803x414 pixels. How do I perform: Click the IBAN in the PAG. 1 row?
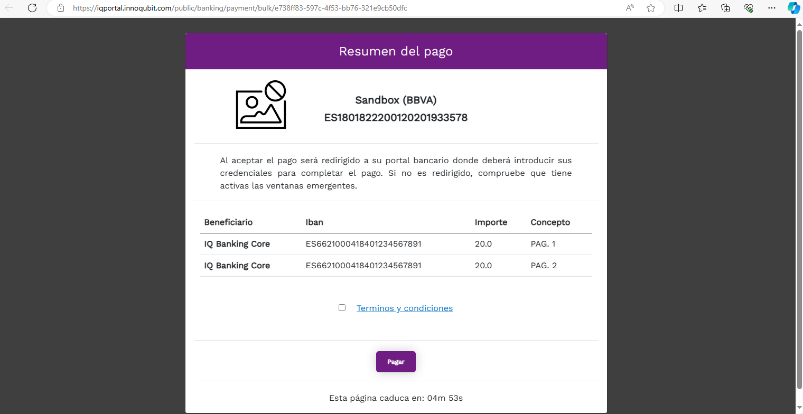(x=363, y=243)
